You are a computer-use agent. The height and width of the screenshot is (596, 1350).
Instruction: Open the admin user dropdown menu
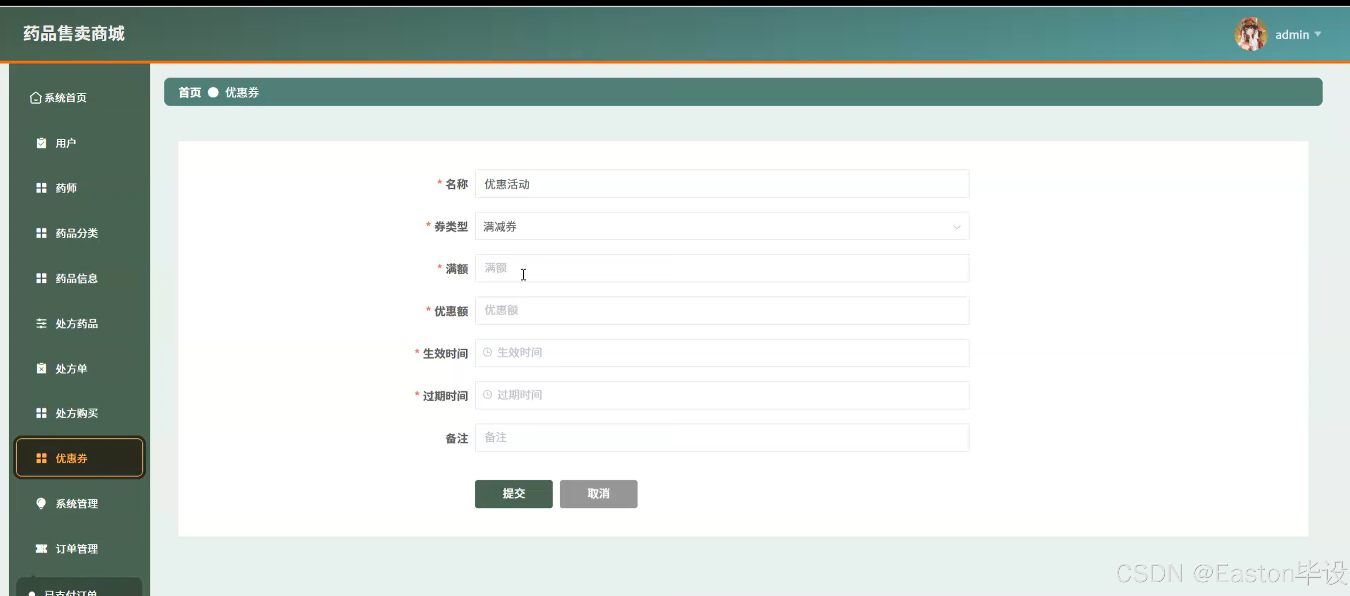click(1297, 35)
